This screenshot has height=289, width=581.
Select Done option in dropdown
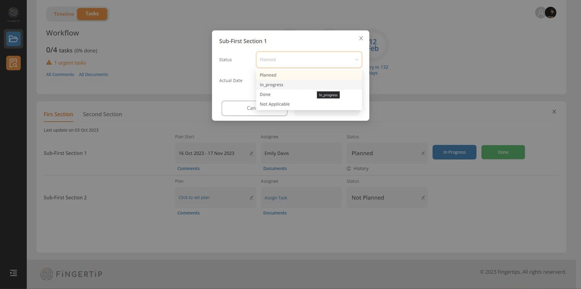(x=309, y=94)
